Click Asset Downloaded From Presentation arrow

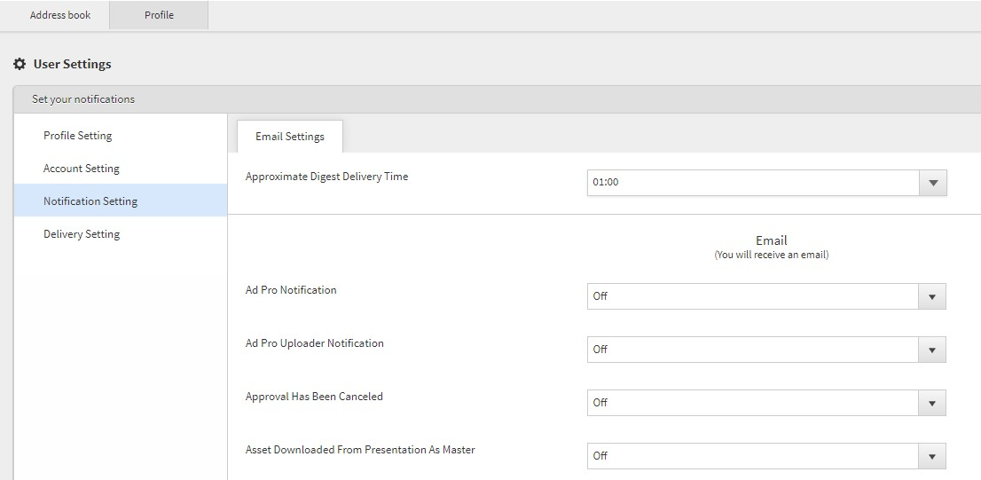pyautogui.click(x=932, y=456)
